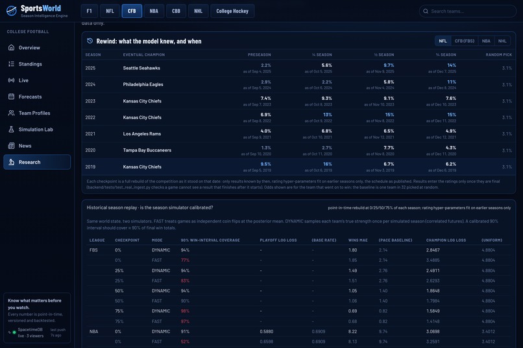
Task: Click the RANDOM PICK column header
Action: tap(498, 54)
